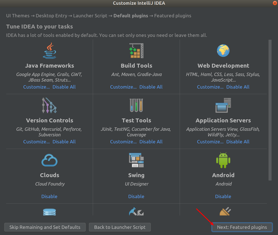
Task: Click Skip Remaining and Set Defaults
Action: (45, 227)
